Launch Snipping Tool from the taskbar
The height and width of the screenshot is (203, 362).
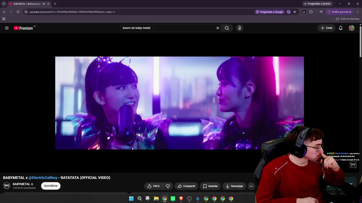(x=148, y=198)
